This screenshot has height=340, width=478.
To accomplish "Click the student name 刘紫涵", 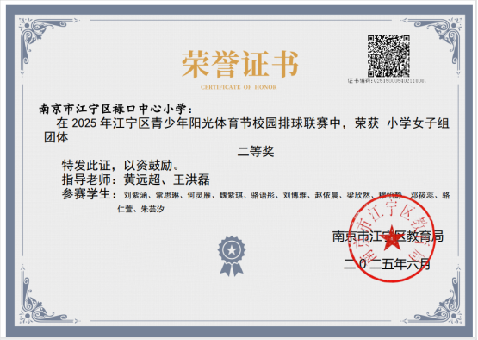I will pyautogui.click(x=136, y=195).
